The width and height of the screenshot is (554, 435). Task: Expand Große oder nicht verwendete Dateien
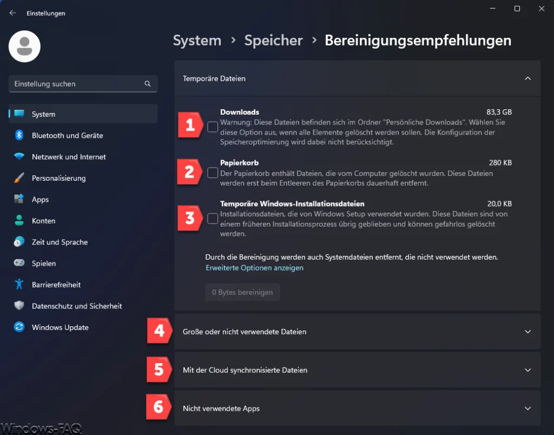click(x=357, y=332)
